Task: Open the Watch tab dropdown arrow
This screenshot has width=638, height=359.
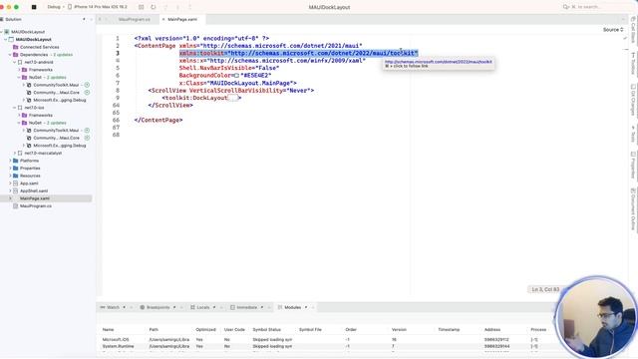Action: (124, 307)
